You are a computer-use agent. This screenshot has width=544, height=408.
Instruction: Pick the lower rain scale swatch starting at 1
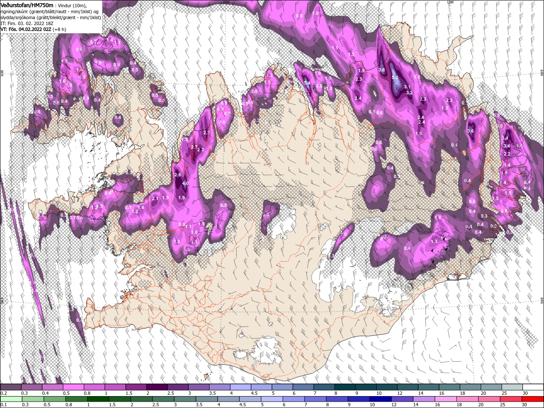pyautogui.click(x=98, y=399)
